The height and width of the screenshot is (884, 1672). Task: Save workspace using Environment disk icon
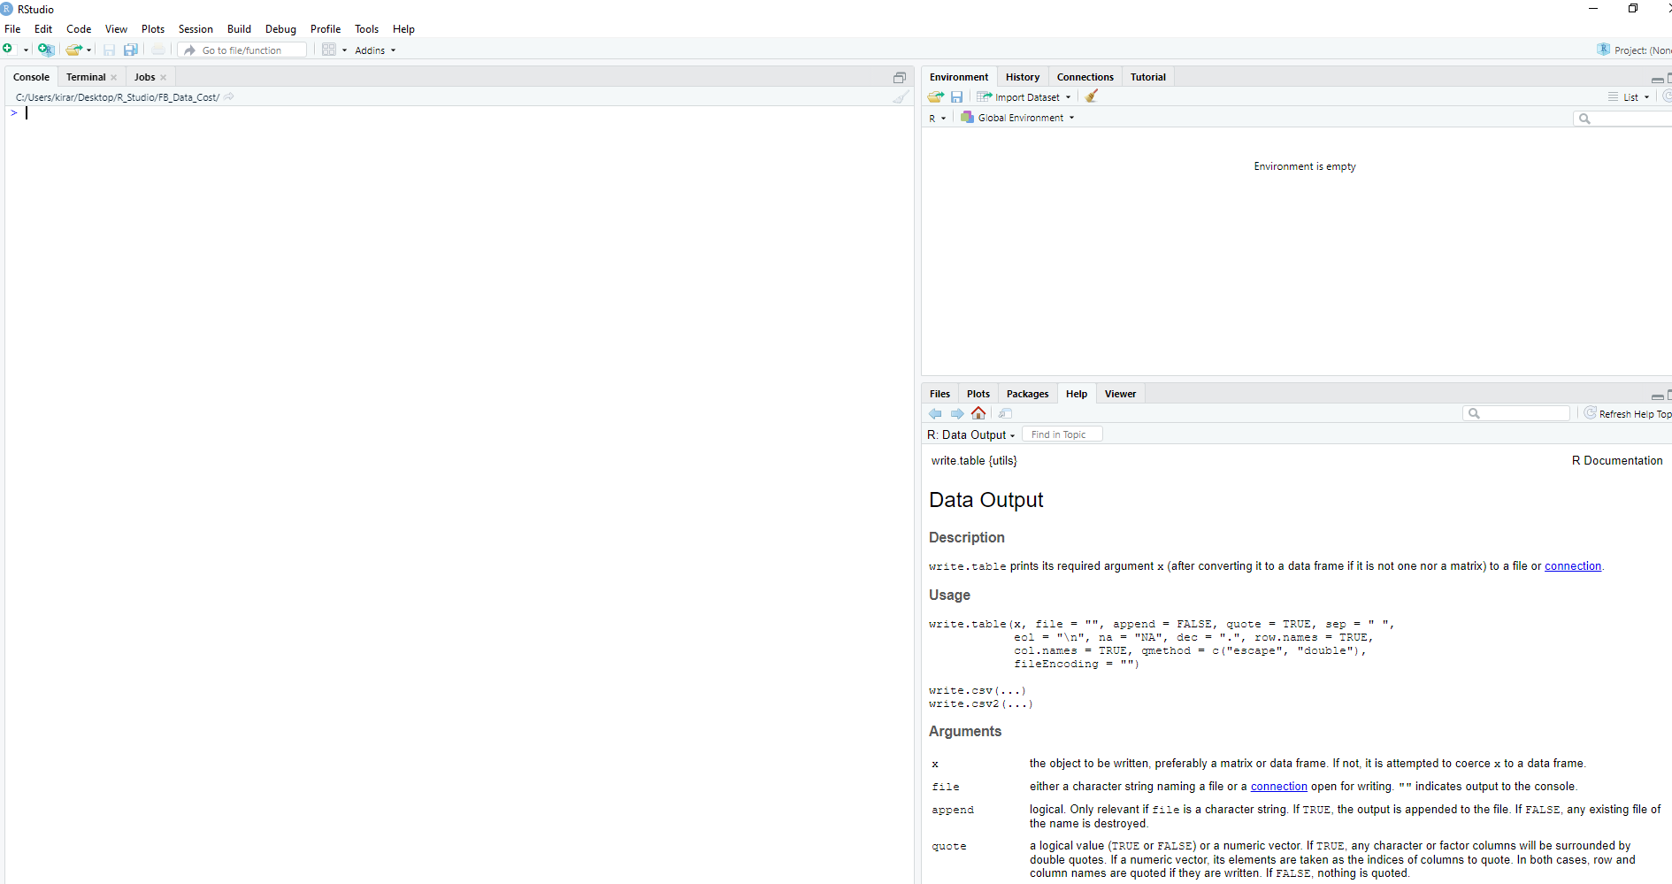tap(956, 96)
